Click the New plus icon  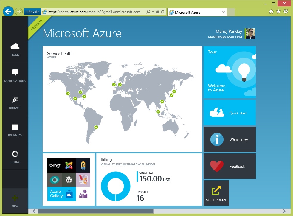point(15,198)
